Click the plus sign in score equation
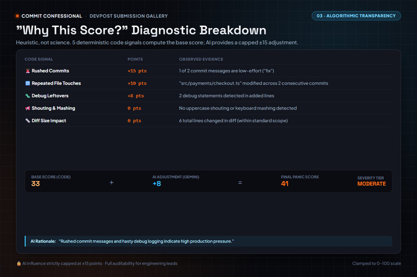417x277 pixels. coord(111,183)
